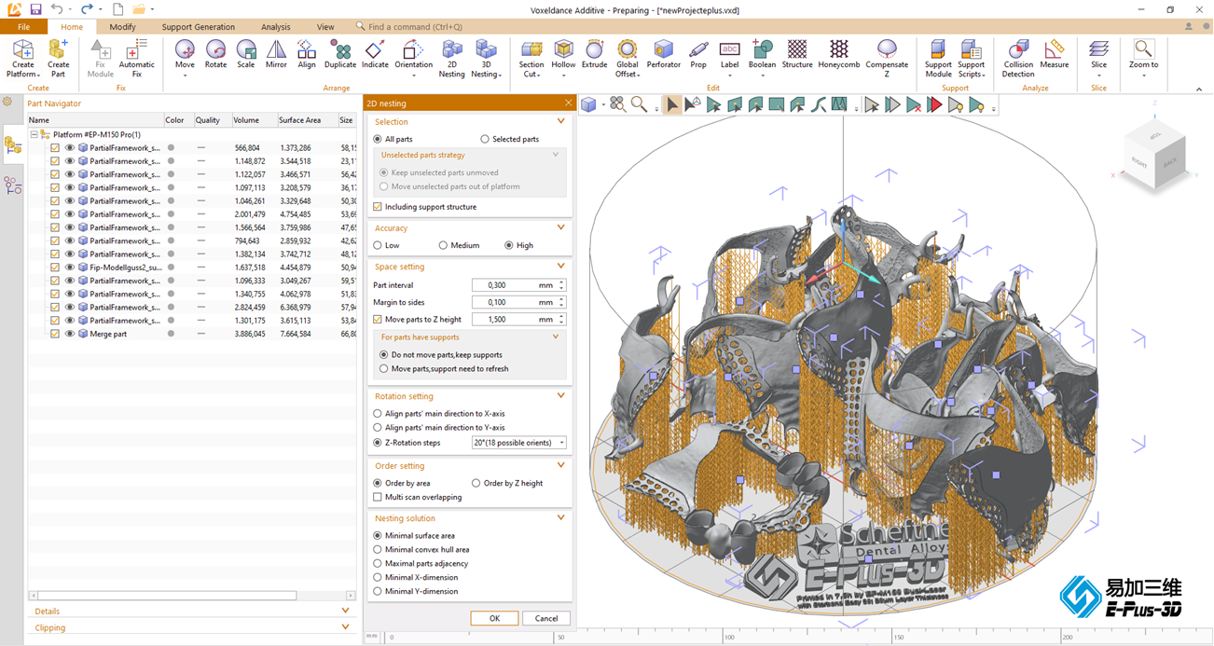Collapse the Nesting solution section

(x=560, y=518)
